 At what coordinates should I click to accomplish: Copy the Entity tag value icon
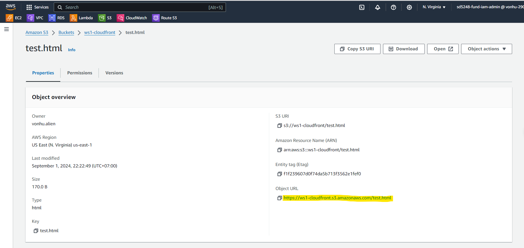pyautogui.click(x=279, y=174)
